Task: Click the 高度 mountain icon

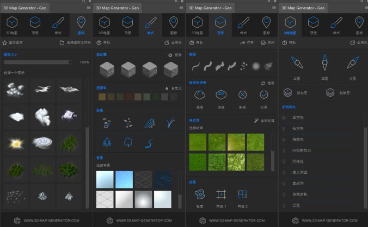Action: pos(199,94)
